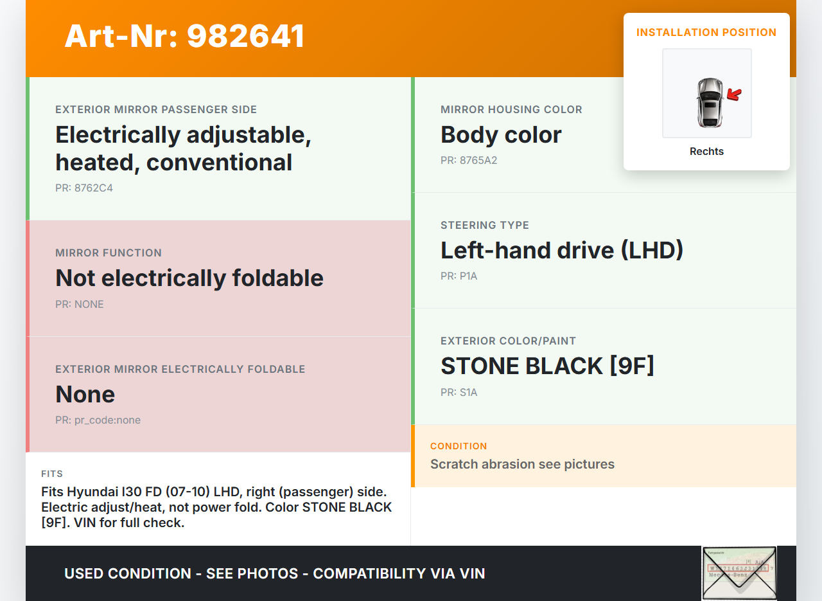Click PR code P1A
The width and height of the screenshot is (822, 601).
pos(459,276)
